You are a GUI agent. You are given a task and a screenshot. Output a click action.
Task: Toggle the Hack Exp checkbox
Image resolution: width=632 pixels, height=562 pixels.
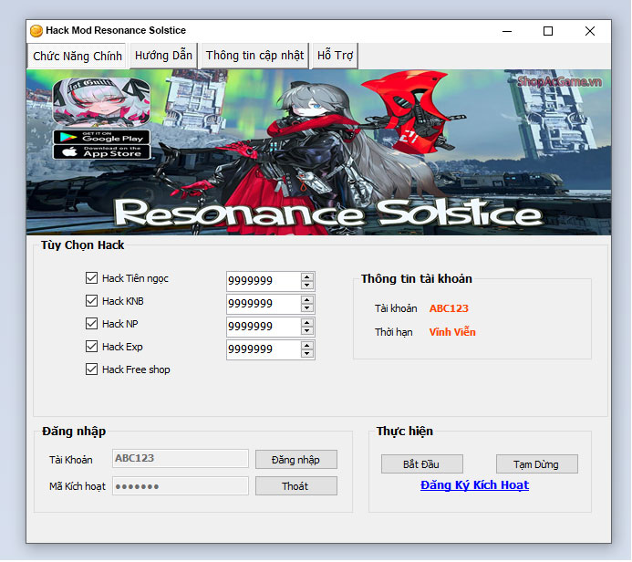(x=91, y=347)
